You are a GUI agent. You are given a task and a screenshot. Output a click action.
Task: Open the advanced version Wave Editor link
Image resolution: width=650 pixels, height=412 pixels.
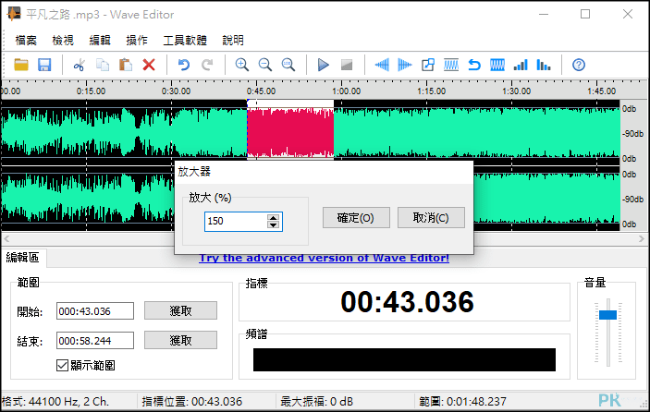point(324,258)
